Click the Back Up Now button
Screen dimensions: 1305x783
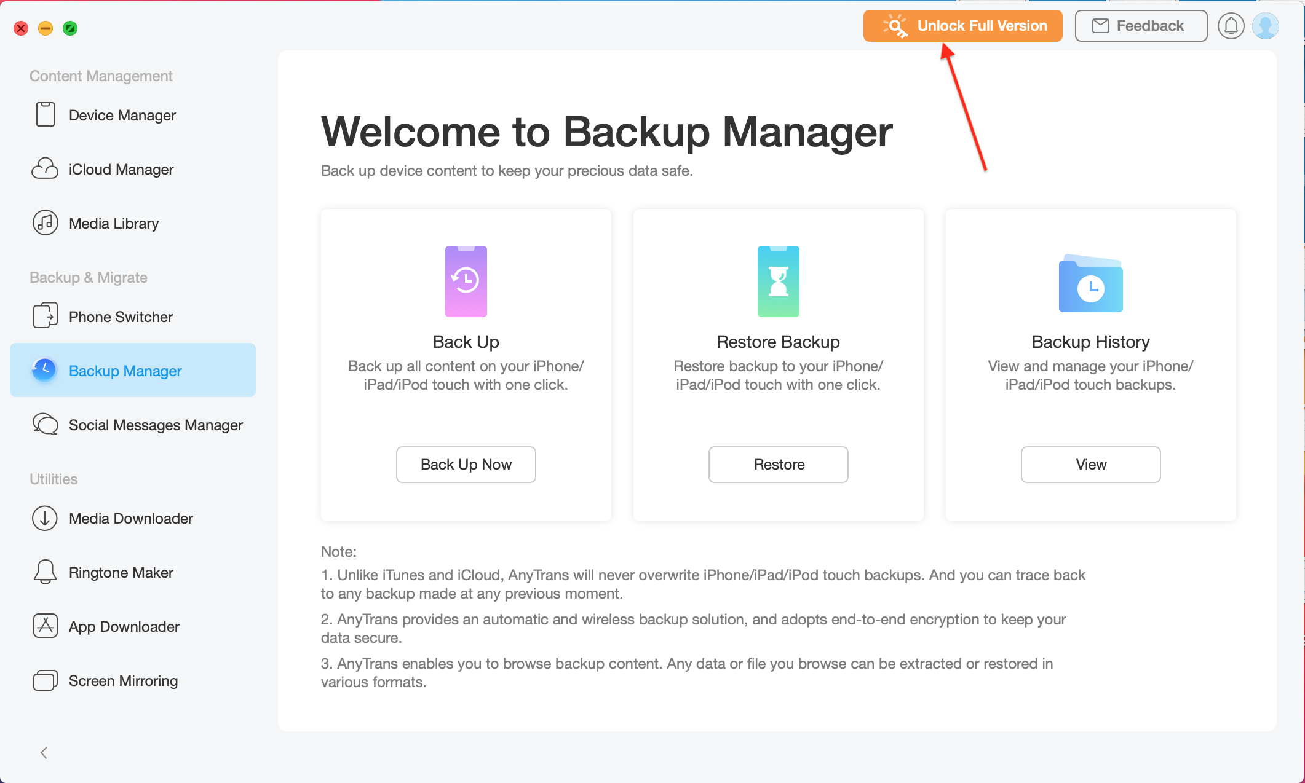pos(466,465)
